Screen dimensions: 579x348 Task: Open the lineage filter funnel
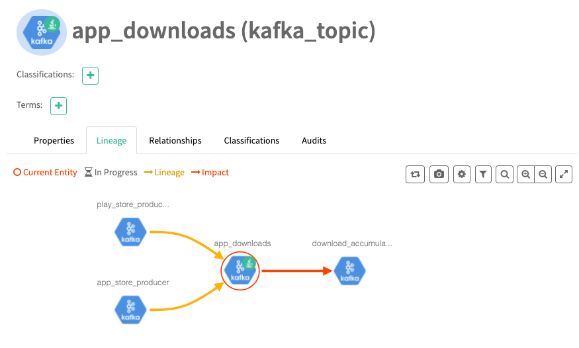coord(484,174)
